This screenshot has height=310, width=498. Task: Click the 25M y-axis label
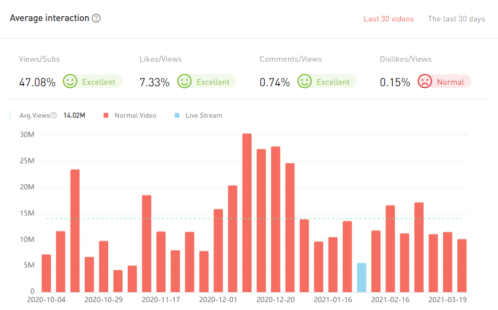27,161
